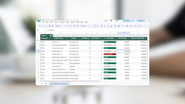The height and width of the screenshot is (104, 185).
Task: Add a new sheet with plus icon
Action: [42, 84]
